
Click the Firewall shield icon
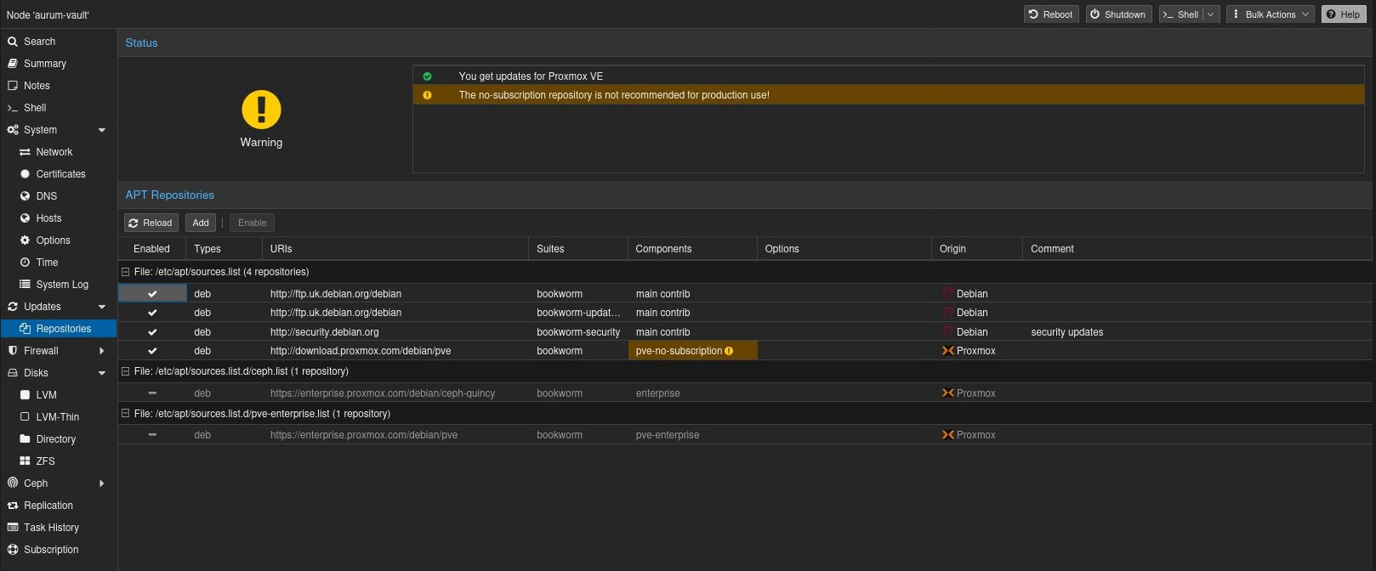[13, 351]
